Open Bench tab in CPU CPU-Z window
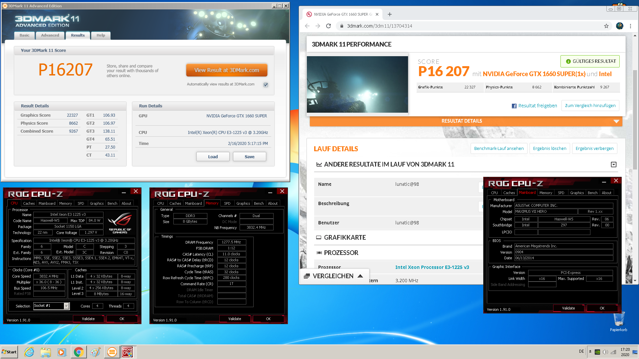This screenshot has height=359, width=639. click(x=112, y=203)
